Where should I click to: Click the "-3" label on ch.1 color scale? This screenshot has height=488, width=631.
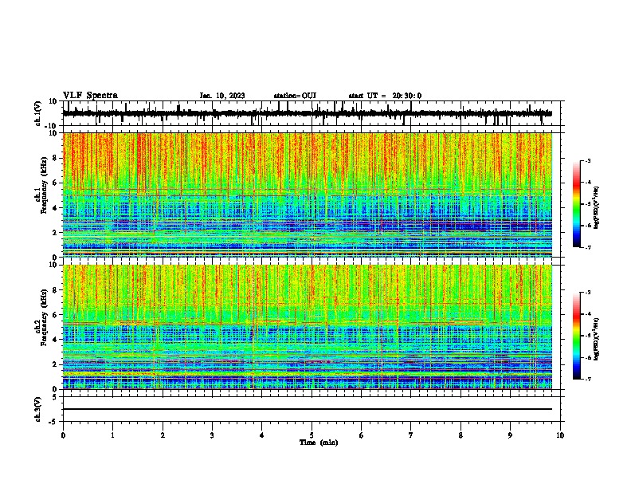coord(588,160)
